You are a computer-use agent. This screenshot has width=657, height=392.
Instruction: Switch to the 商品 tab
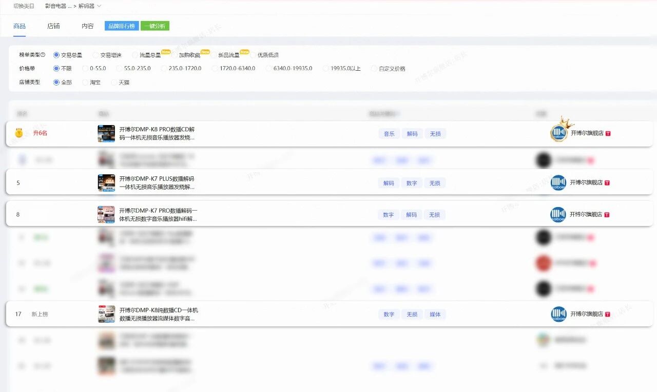pyautogui.click(x=20, y=26)
